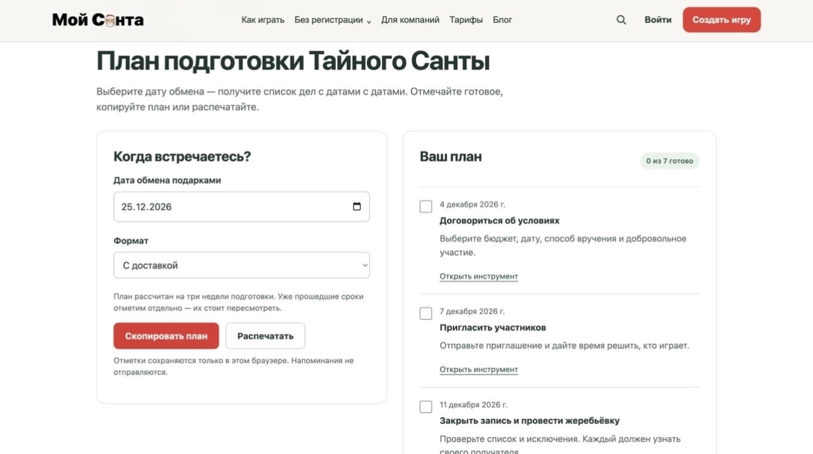Visit the Блог section

(x=502, y=20)
